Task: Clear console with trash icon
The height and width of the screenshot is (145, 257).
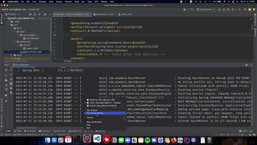Action: click(11, 93)
